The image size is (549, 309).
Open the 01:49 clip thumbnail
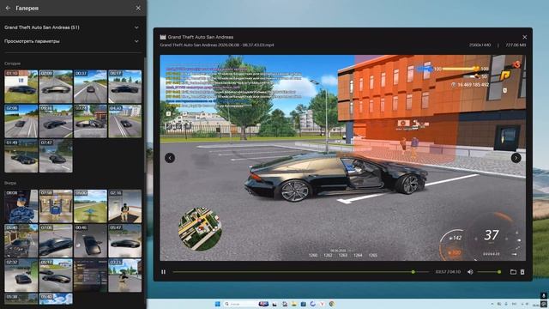21,156
